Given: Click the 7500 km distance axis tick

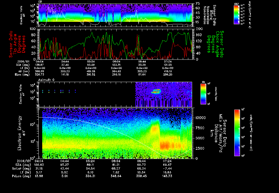Looking at the screenshot, I should tap(200, 128).
